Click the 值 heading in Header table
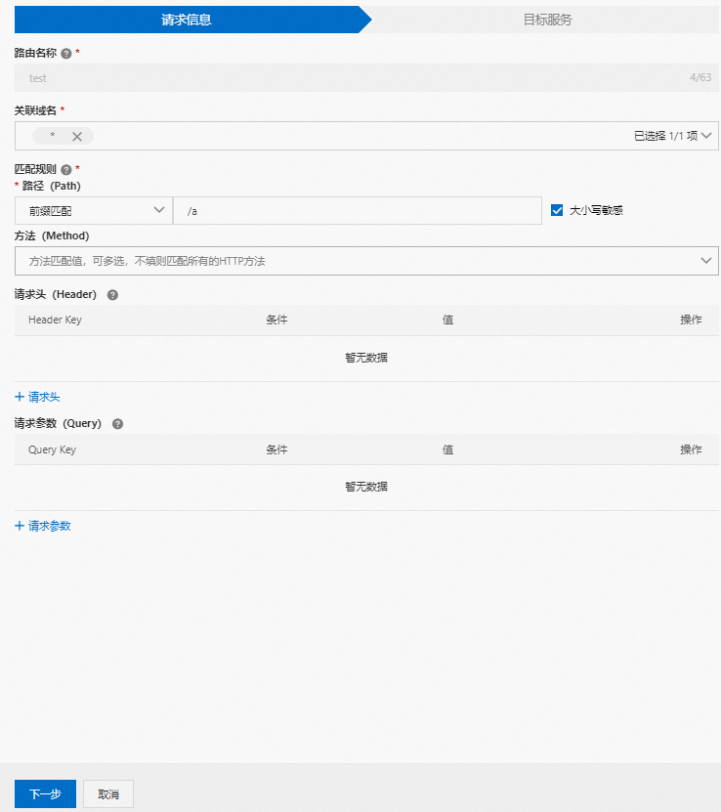 click(x=447, y=320)
